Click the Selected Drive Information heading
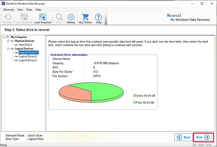 click(x=69, y=55)
